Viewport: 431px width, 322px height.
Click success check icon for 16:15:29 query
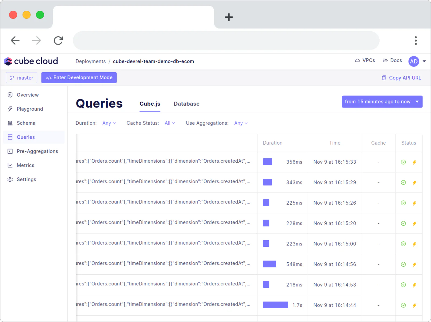(x=403, y=183)
